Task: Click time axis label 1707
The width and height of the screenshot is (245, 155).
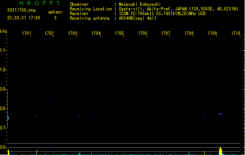Action: pyautogui.click(x=166, y=33)
